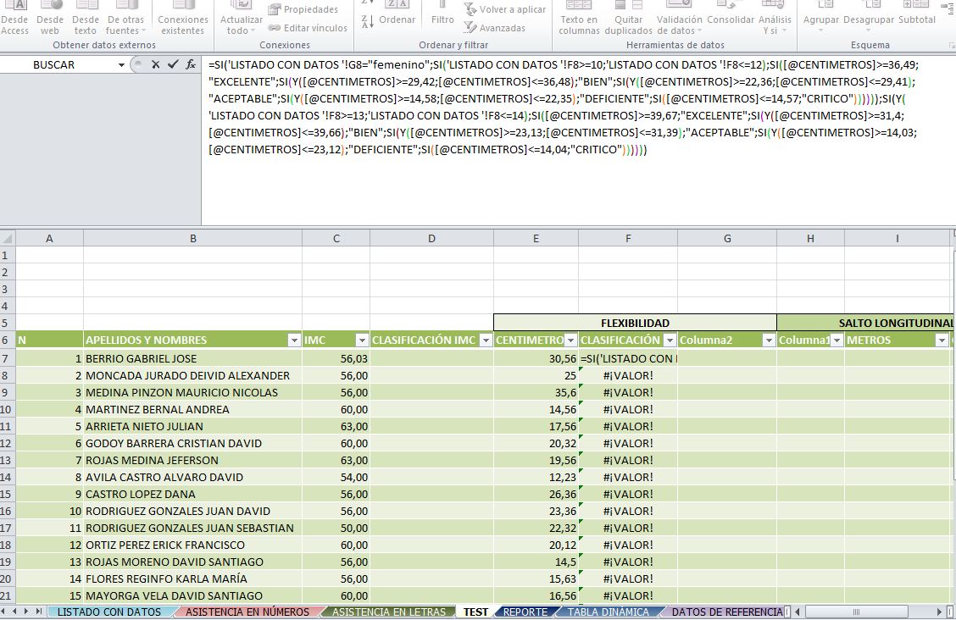
Task: Click the next sheet tab arrow
Action: tap(27, 612)
